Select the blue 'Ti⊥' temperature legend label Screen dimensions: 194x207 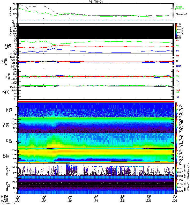pos(178,98)
